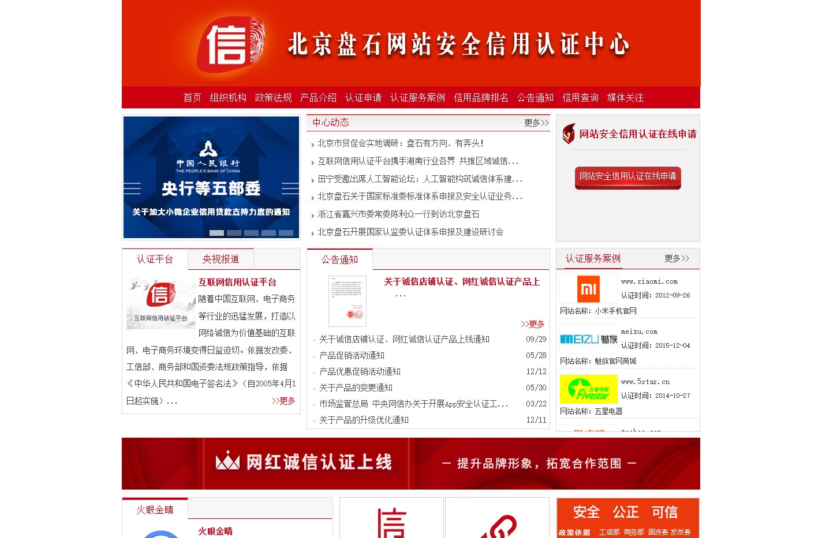Open 公告通知 in the nav bar

[x=535, y=97]
